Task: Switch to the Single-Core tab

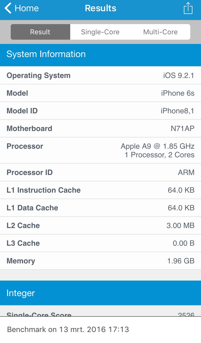Action: coord(100,32)
